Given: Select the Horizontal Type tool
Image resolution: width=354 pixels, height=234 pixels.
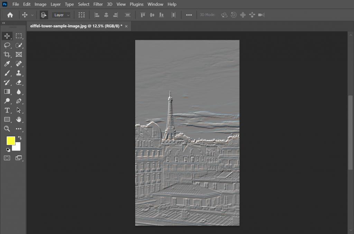Looking at the screenshot, I should tap(7, 110).
